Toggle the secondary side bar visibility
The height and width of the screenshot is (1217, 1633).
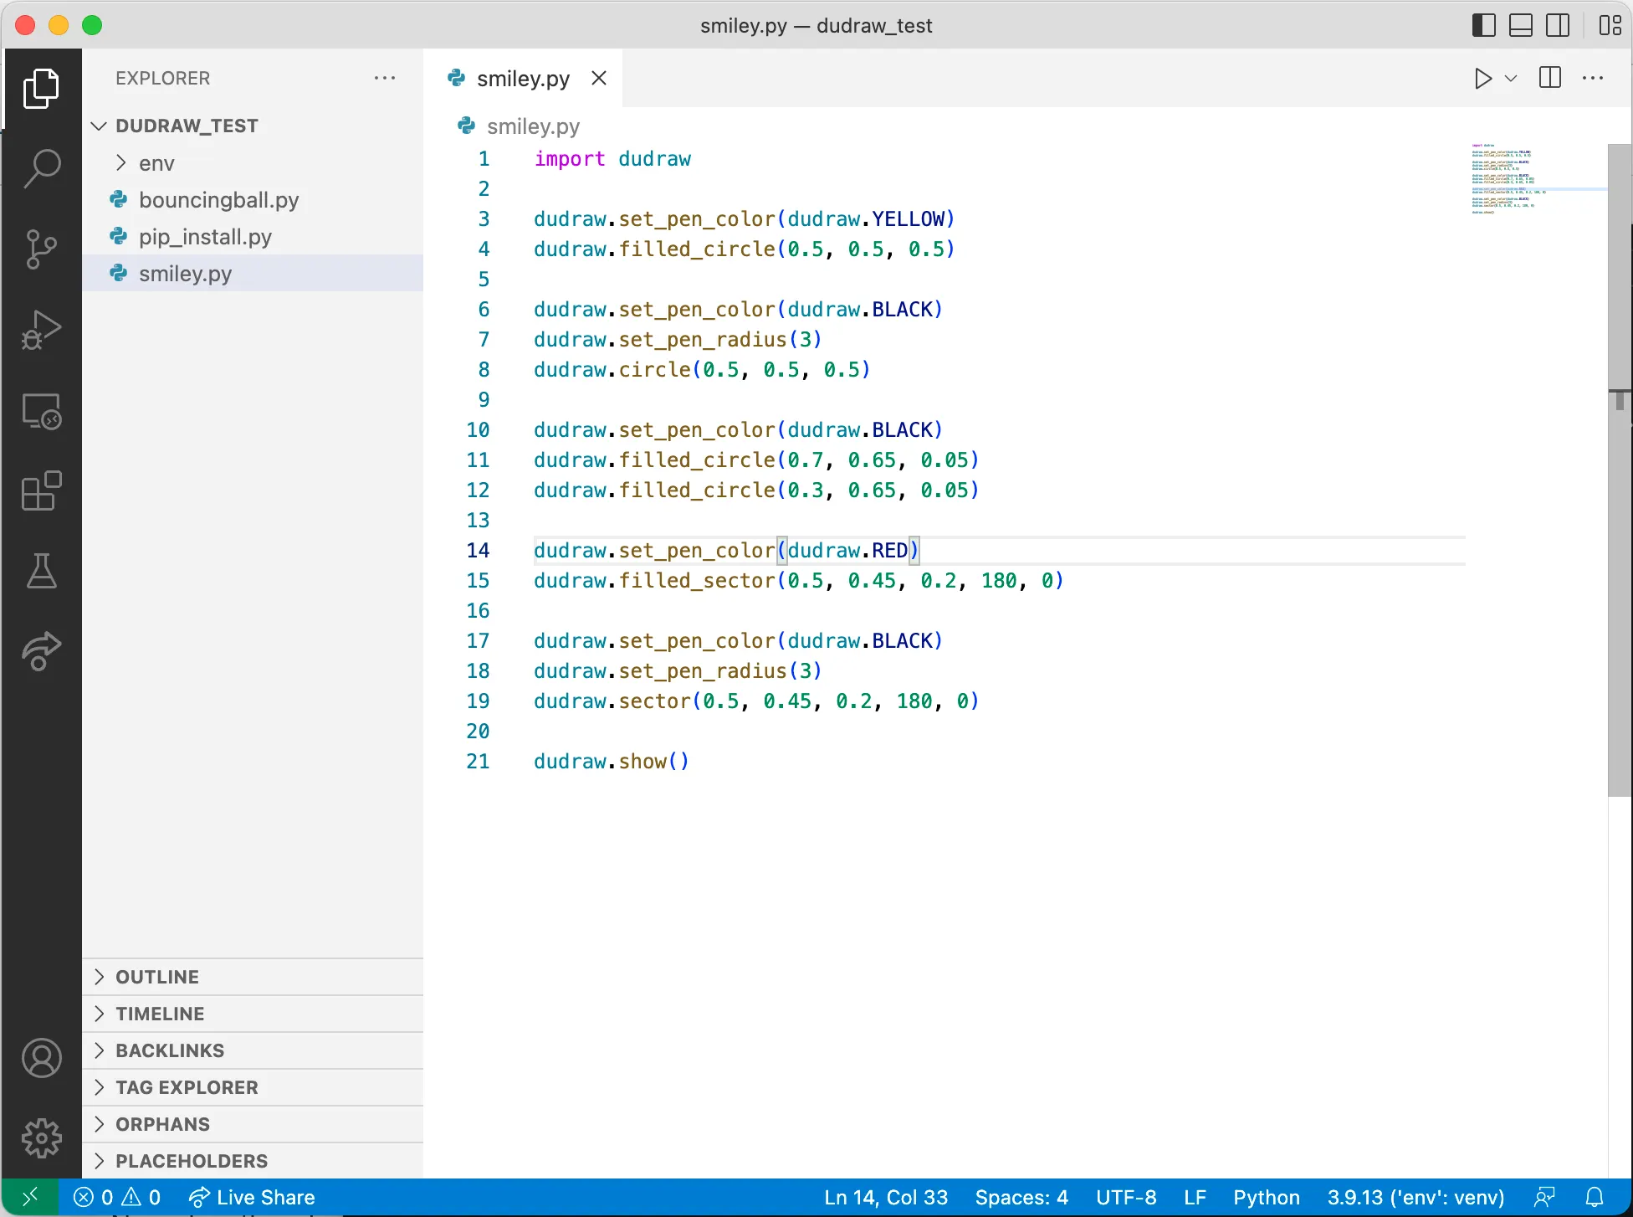[1557, 25]
